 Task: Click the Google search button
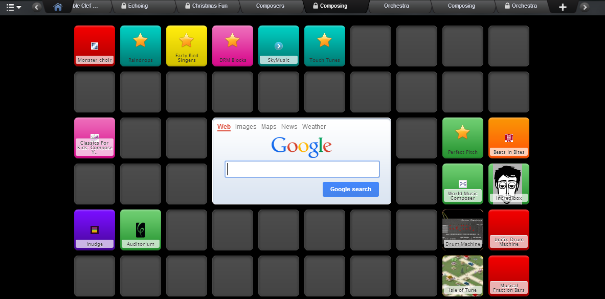351,189
